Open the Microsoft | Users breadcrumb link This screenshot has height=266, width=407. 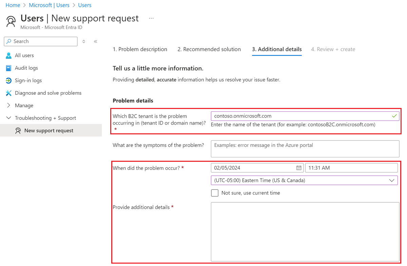pos(49,5)
